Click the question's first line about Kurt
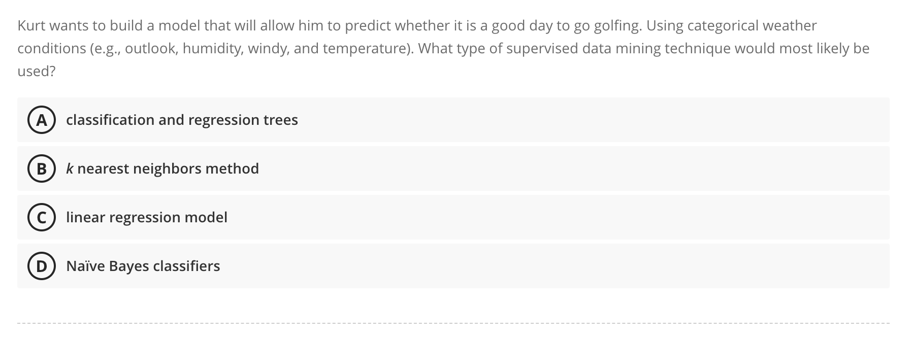Image resolution: width=913 pixels, height=338 pixels. pos(417,25)
